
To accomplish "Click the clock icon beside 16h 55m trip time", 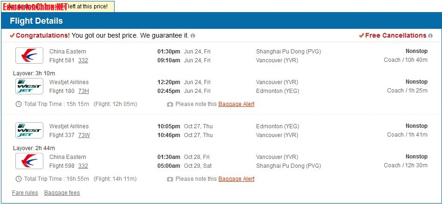I will coord(19,179).
